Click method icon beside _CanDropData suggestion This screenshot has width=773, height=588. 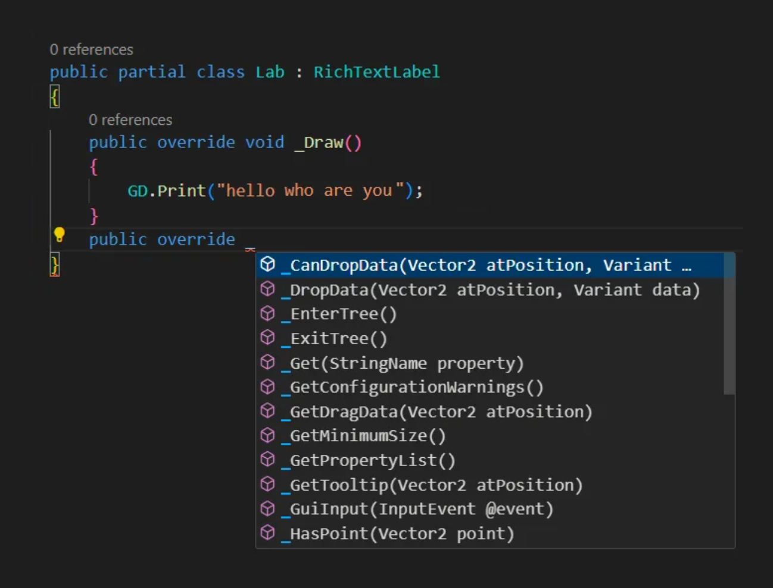pos(268,264)
